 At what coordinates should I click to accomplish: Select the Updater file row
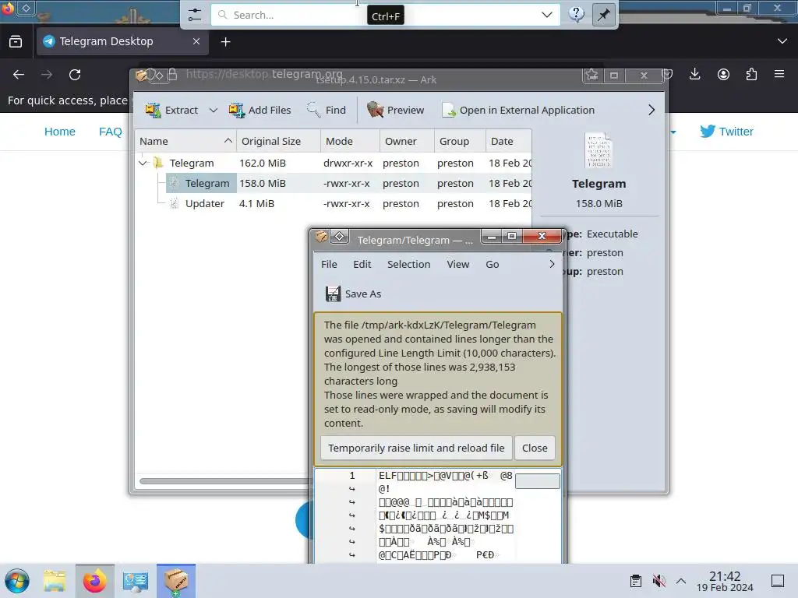(x=334, y=203)
